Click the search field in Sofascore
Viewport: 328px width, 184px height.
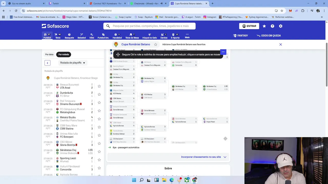pos(149,26)
